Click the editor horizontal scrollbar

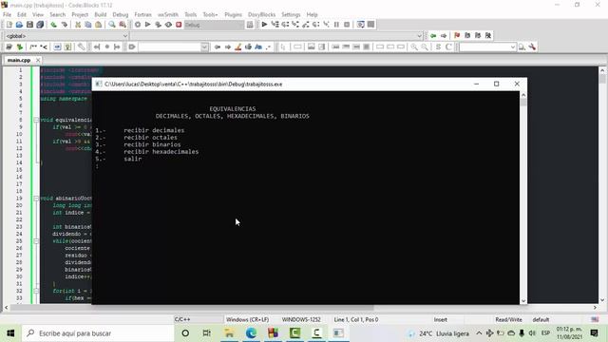300,308
